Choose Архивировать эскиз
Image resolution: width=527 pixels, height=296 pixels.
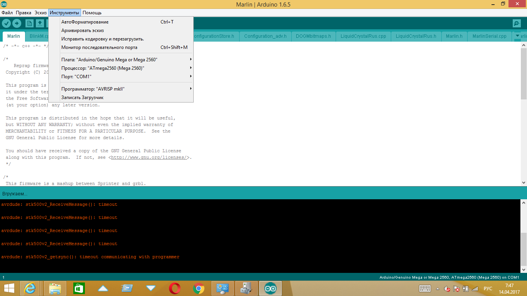(x=121, y=30)
